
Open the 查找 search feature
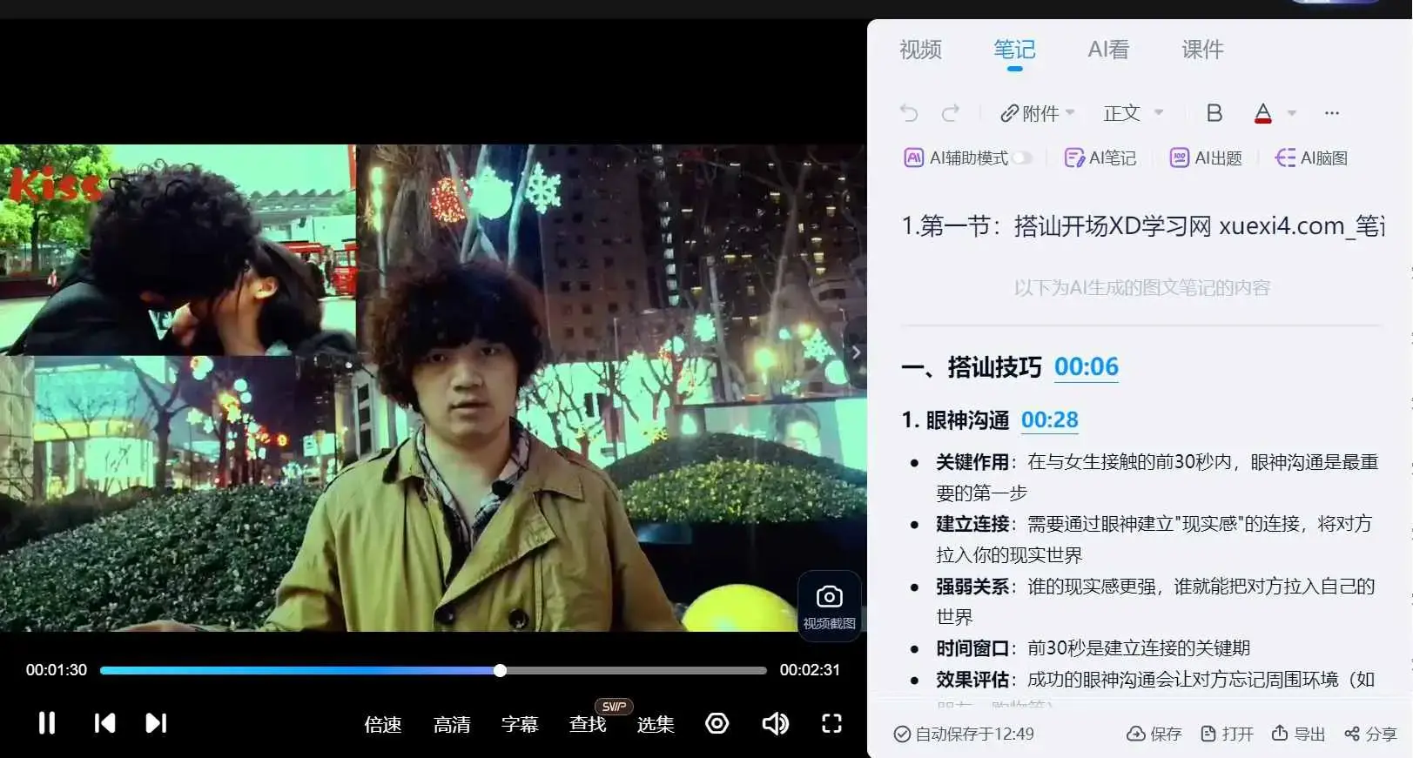pyautogui.click(x=588, y=724)
